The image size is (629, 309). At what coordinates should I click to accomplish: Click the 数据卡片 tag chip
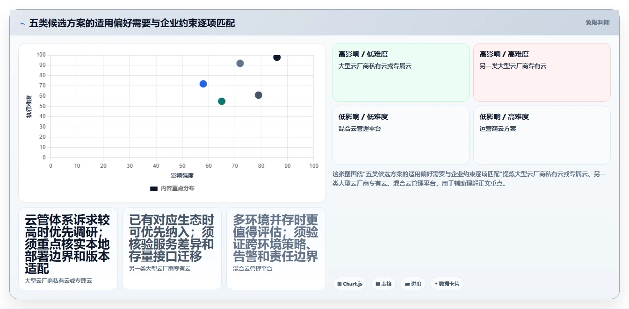tap(447, 284)
